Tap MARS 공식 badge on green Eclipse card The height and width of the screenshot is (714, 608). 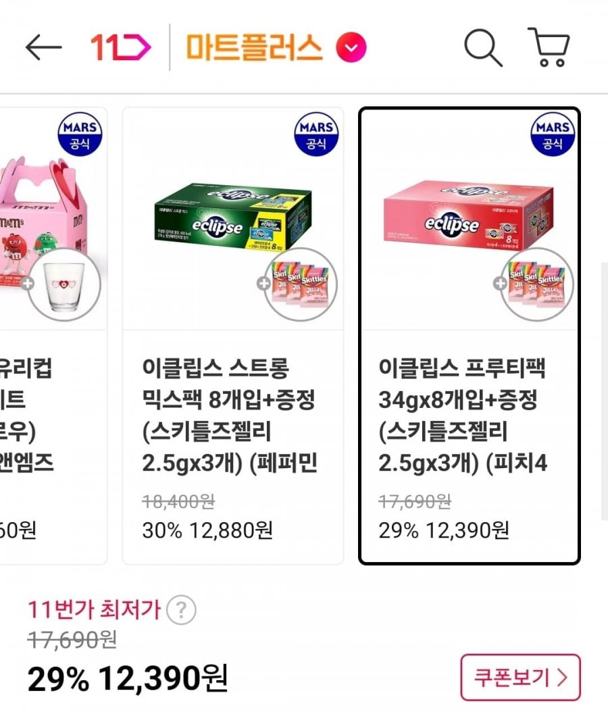(316, 134)
